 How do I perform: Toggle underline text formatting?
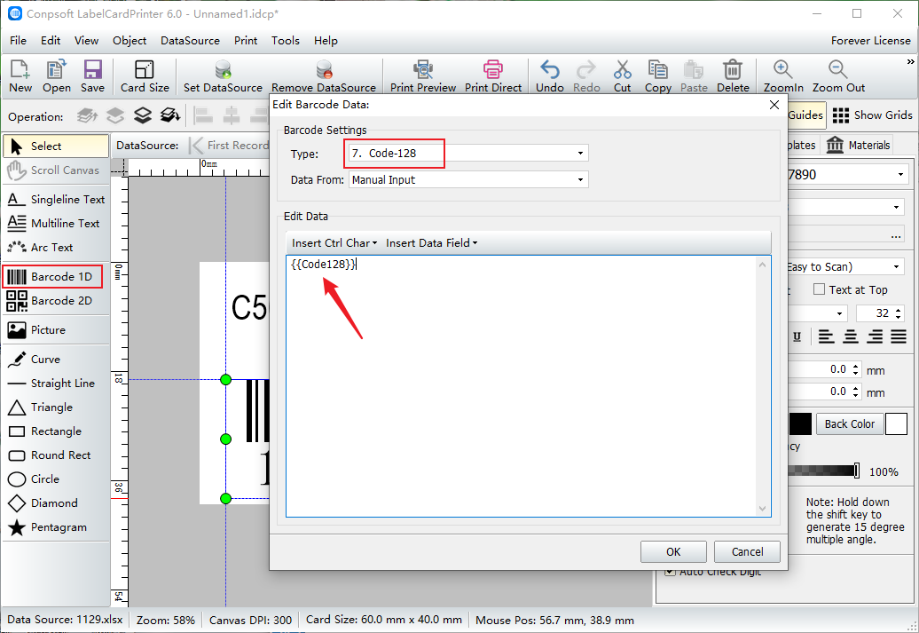click(797, 336)
